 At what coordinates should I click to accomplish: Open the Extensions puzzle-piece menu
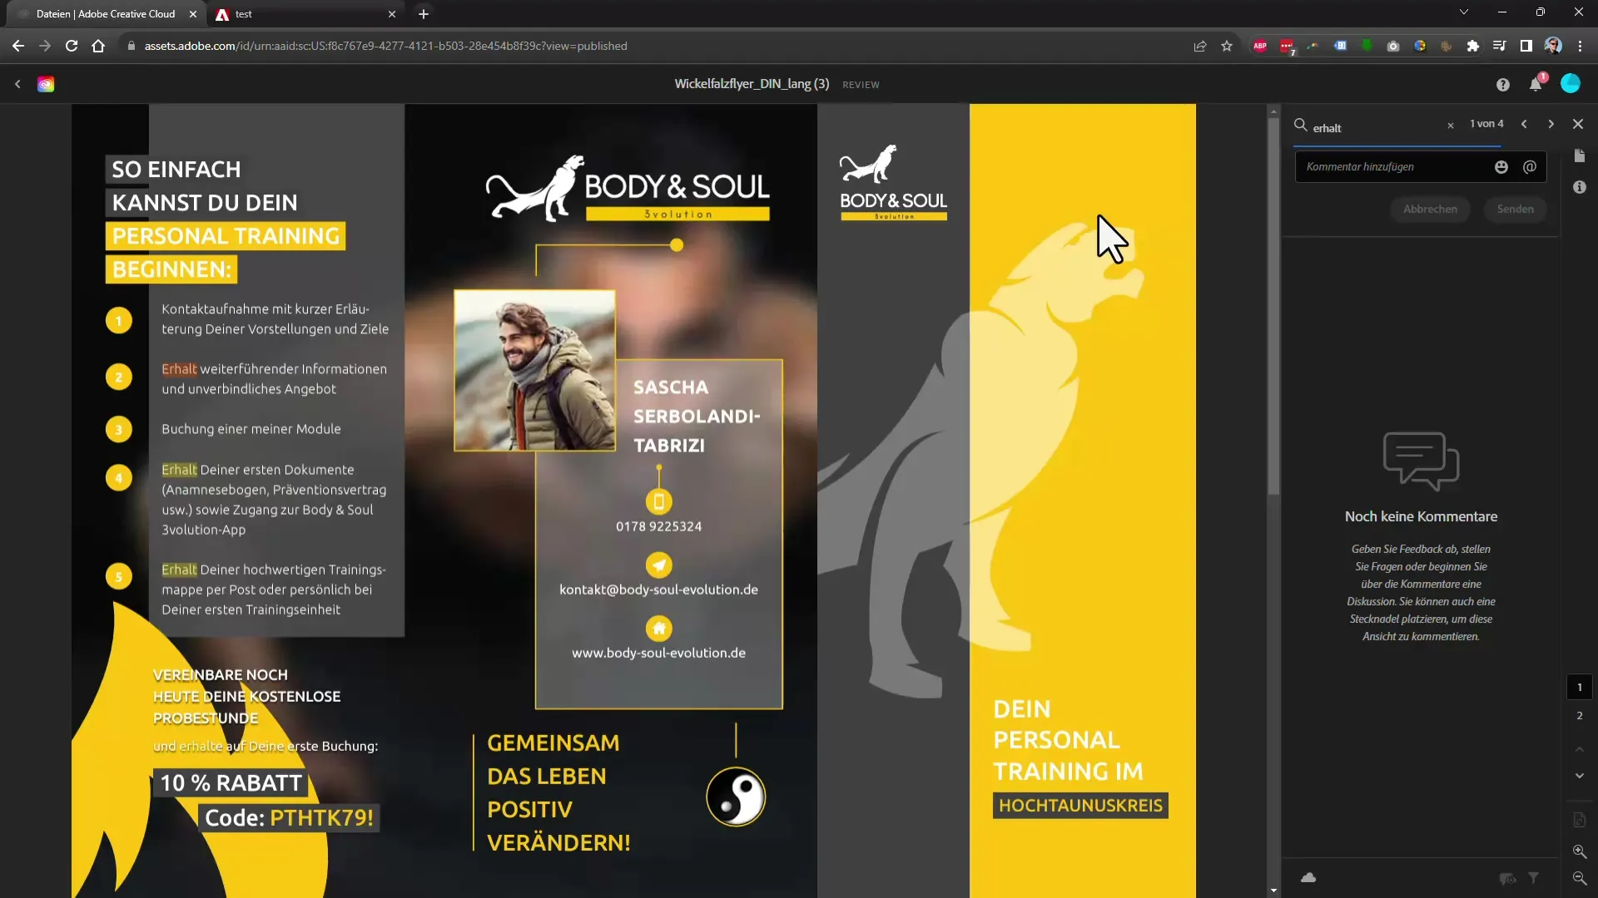click(x=1473, y=46)
